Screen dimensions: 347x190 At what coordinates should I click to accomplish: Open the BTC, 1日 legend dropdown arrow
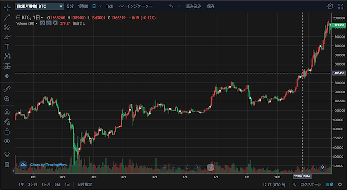coord(42,18)
